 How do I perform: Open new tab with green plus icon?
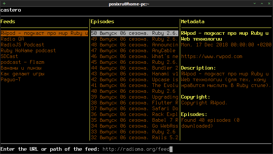(4, 4)
